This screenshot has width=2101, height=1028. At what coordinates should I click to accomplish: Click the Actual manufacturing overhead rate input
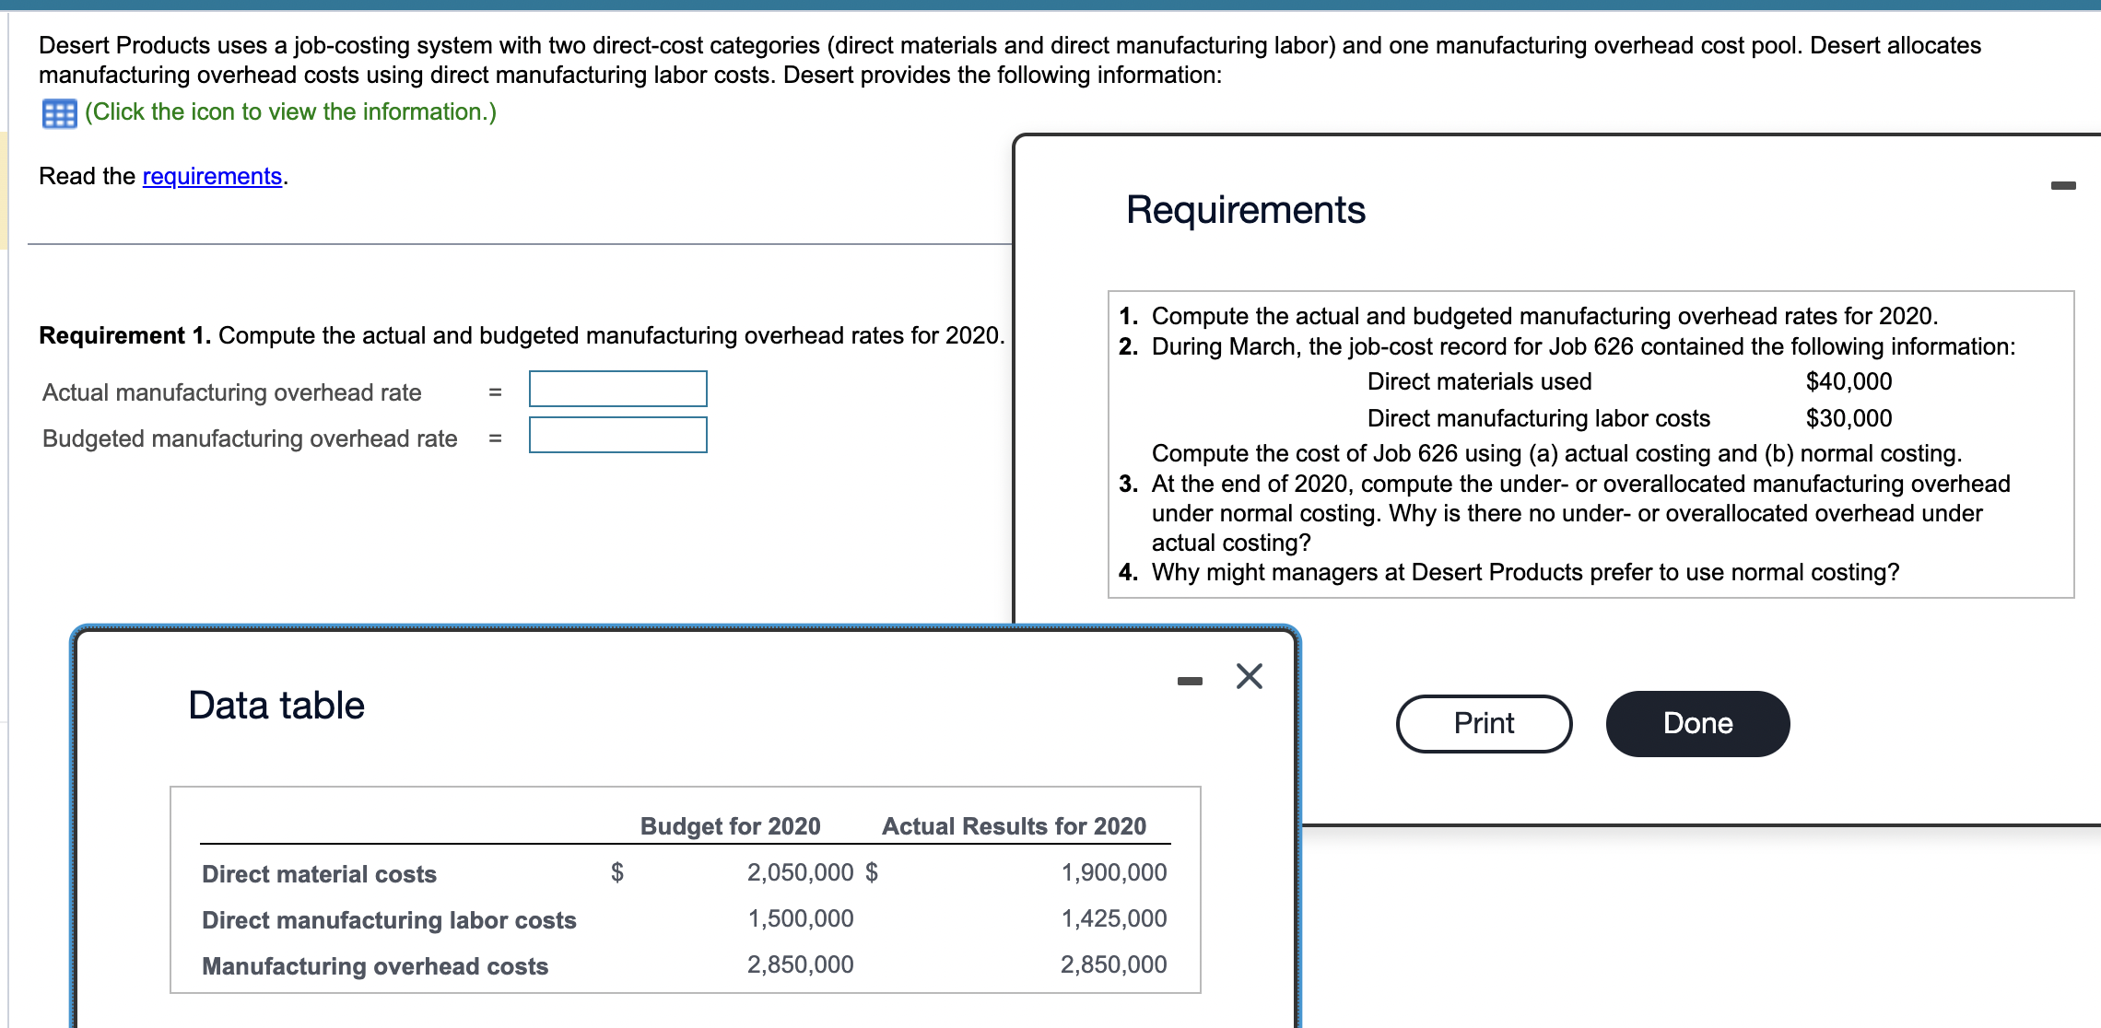coord(617,389)
